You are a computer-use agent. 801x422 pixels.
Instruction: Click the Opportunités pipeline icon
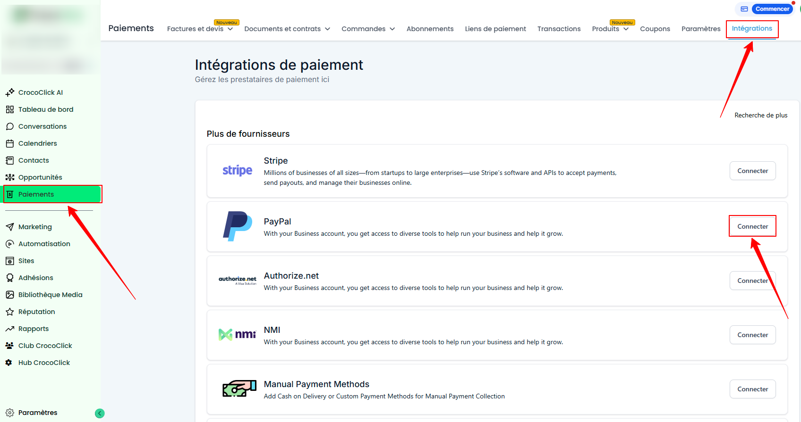(x=10, y=177)
